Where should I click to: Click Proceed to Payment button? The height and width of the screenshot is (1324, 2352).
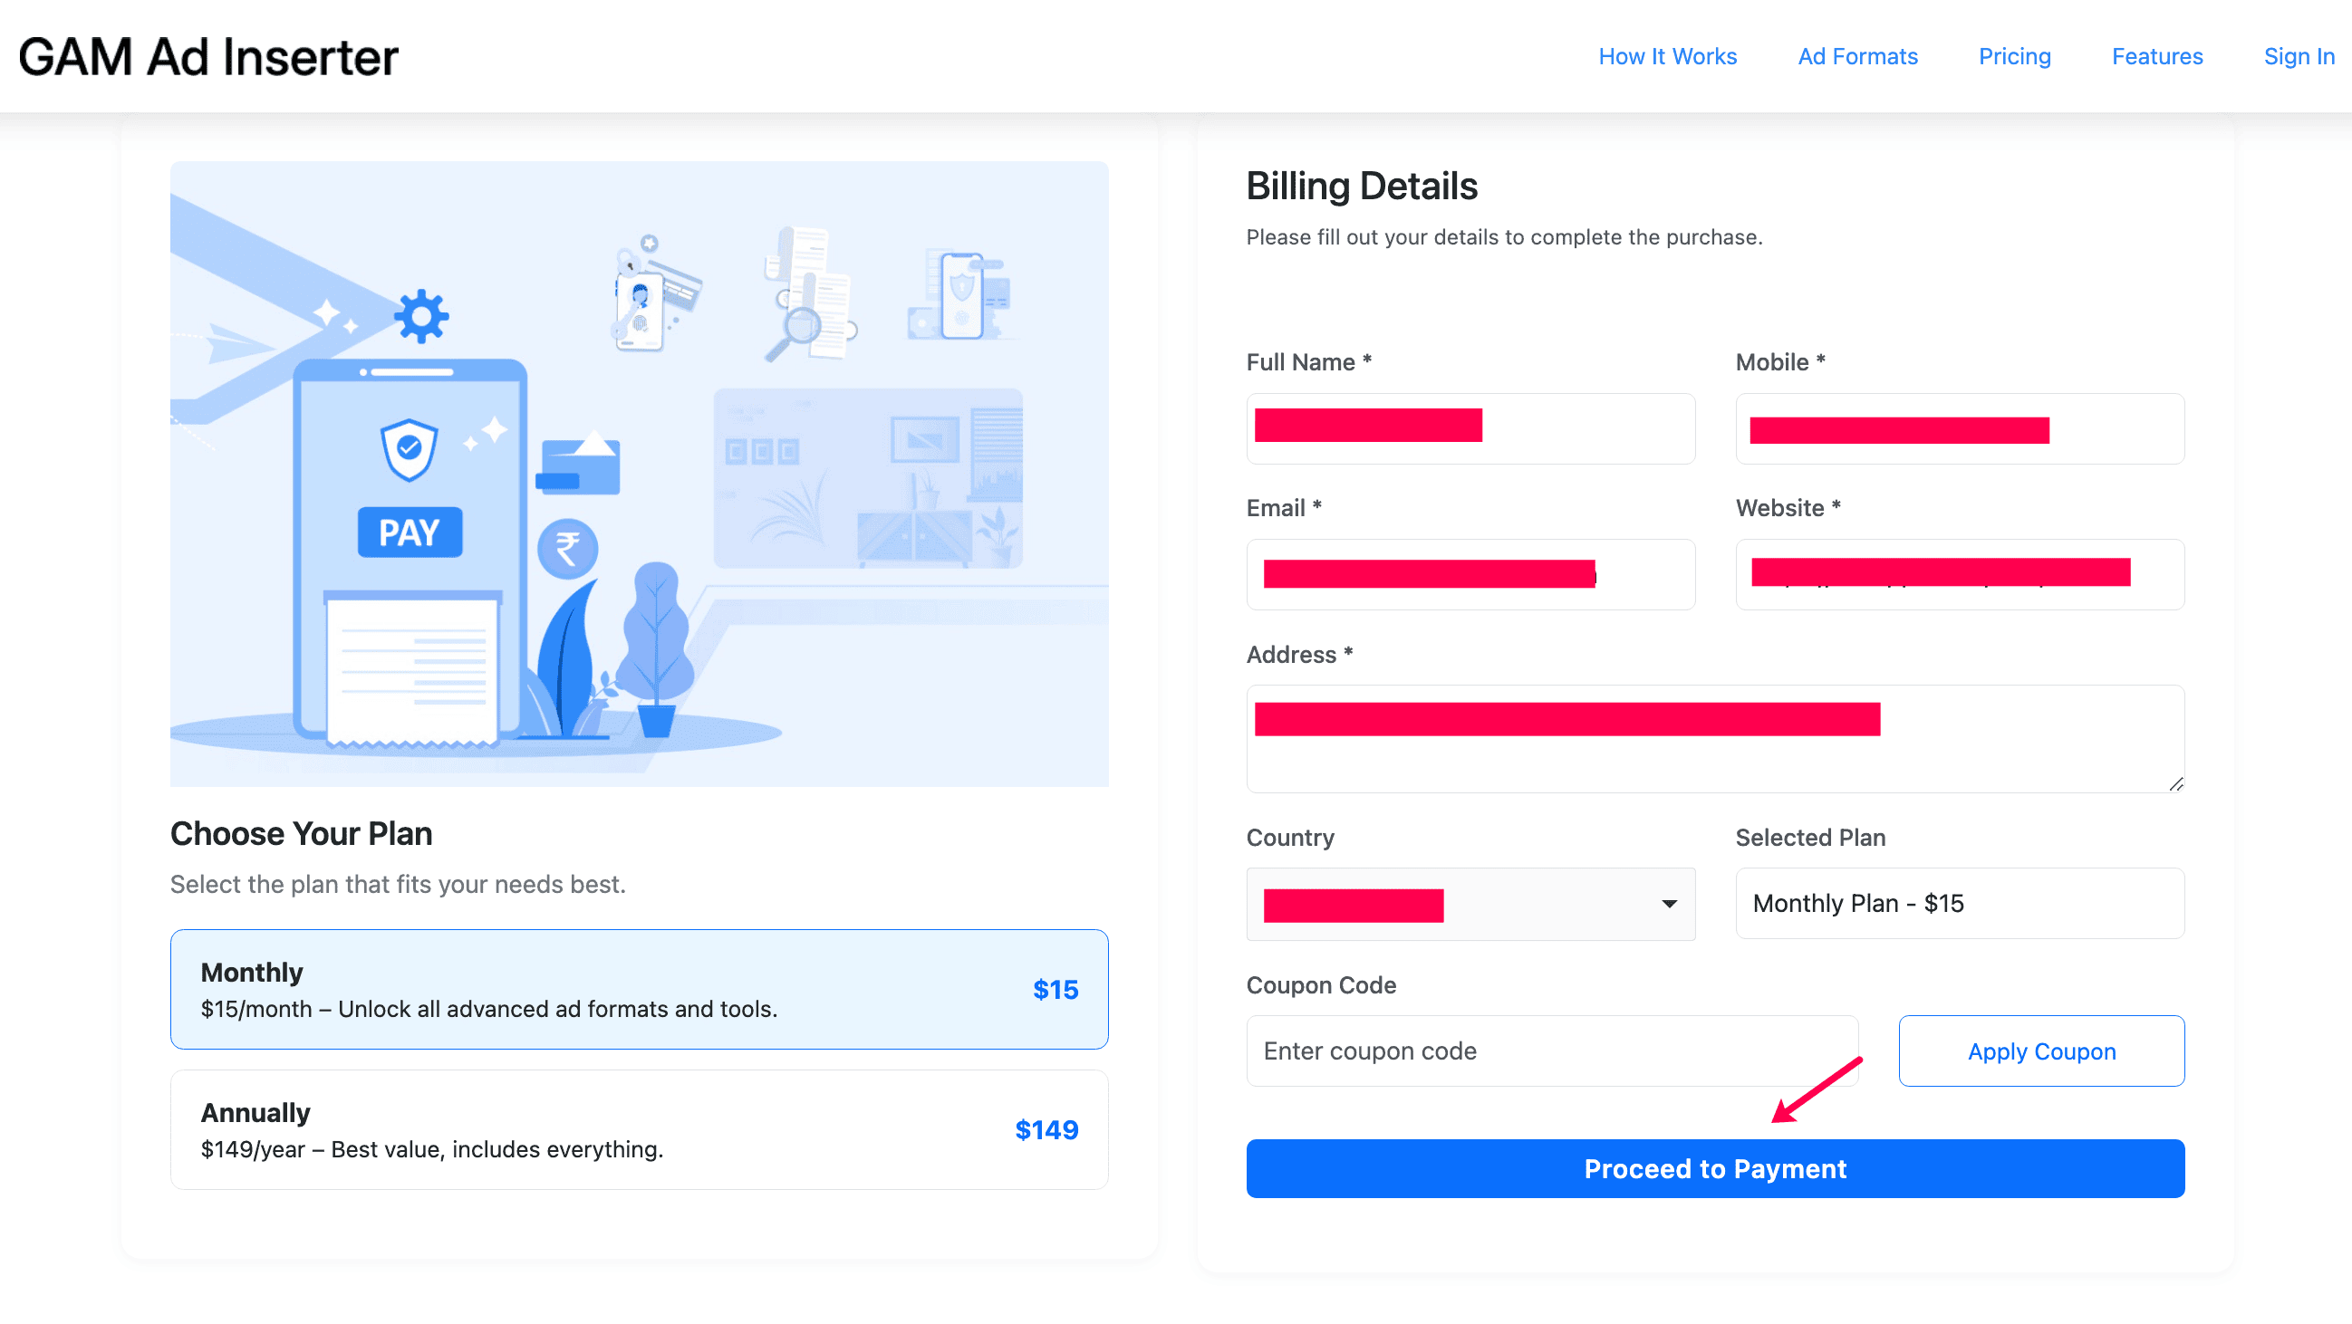pyautogui.click(x=1716, y=1169)
